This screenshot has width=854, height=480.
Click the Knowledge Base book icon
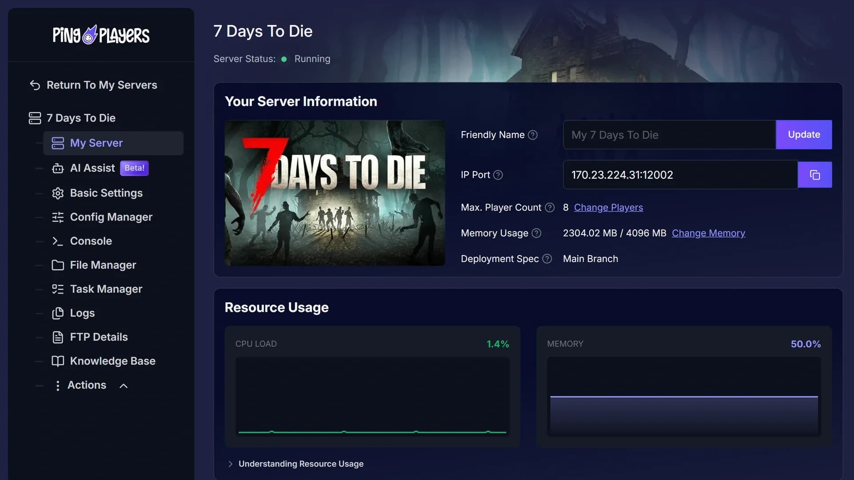point(58,361)
